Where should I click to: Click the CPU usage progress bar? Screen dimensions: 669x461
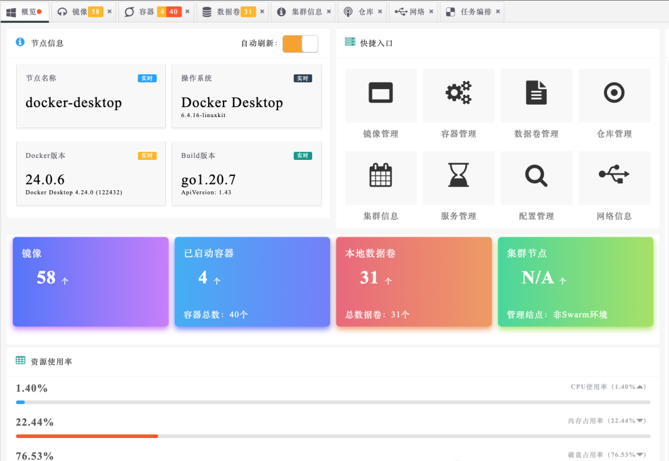click(333, 402)
